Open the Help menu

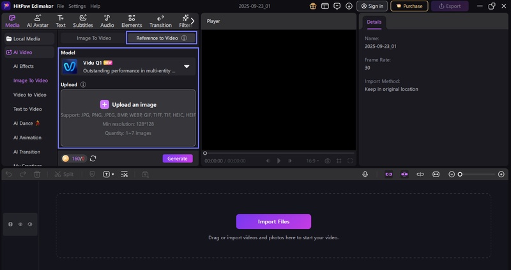(95, 6)
